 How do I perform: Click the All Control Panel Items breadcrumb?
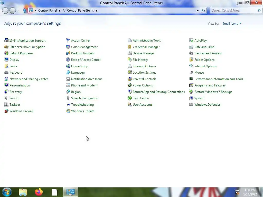[78, 10]
